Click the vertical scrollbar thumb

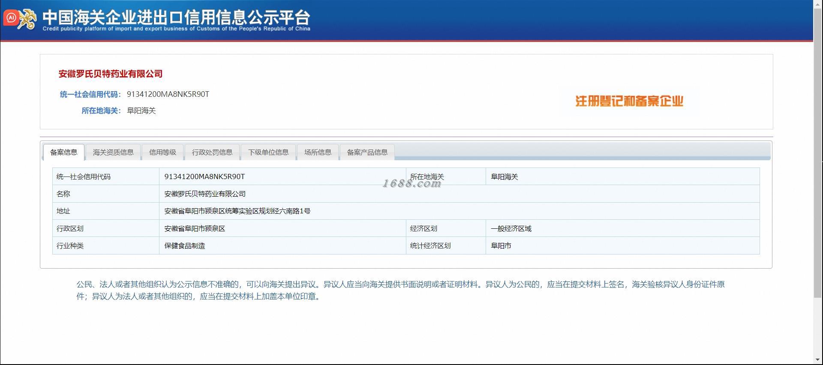[818, 153]
